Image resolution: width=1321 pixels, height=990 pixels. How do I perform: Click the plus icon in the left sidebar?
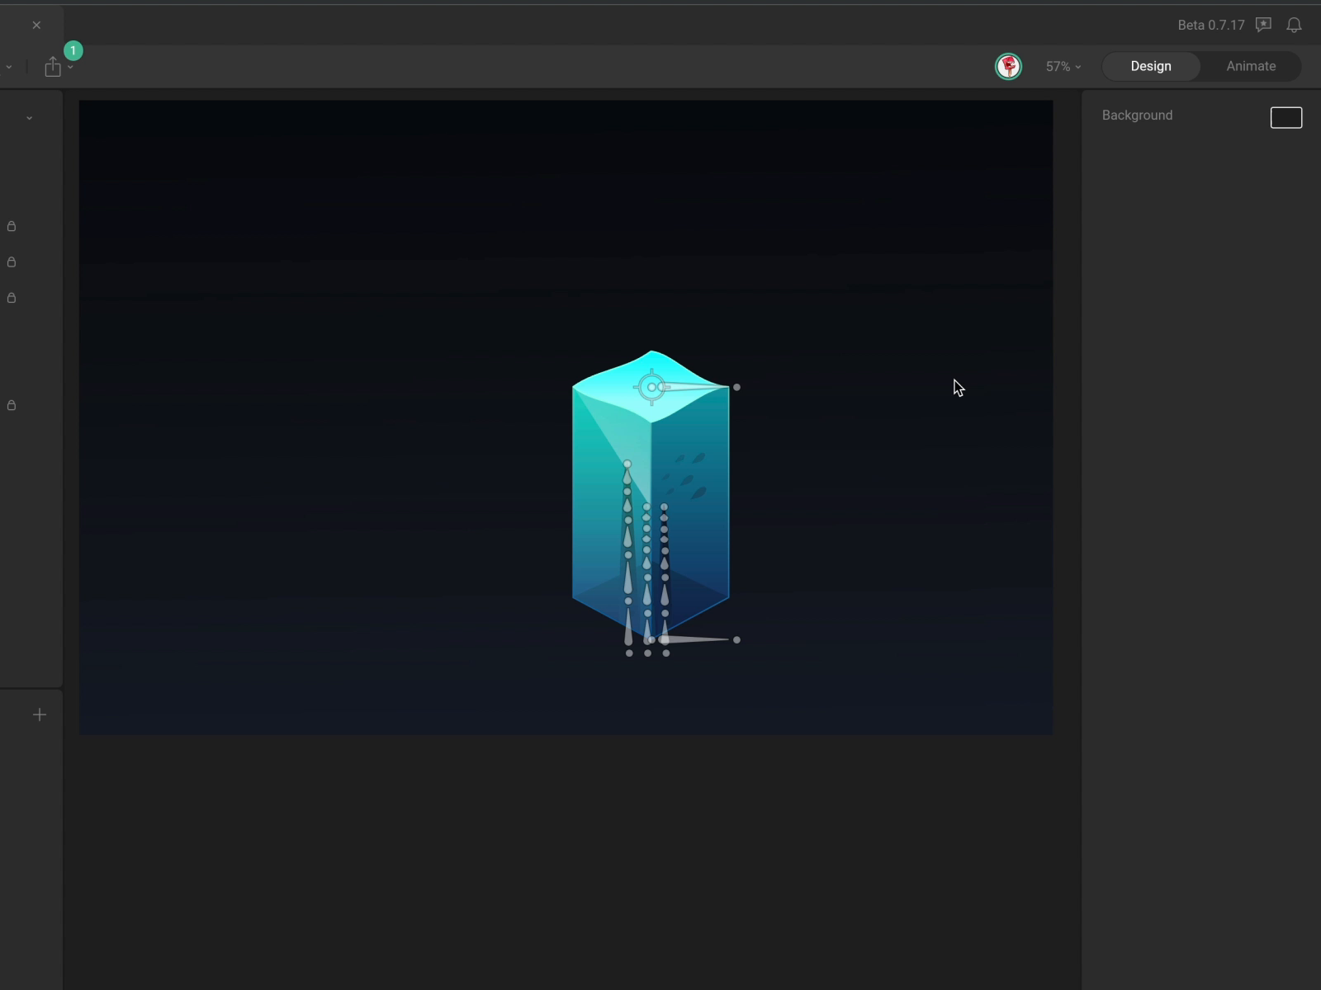[x=40, y=714]
